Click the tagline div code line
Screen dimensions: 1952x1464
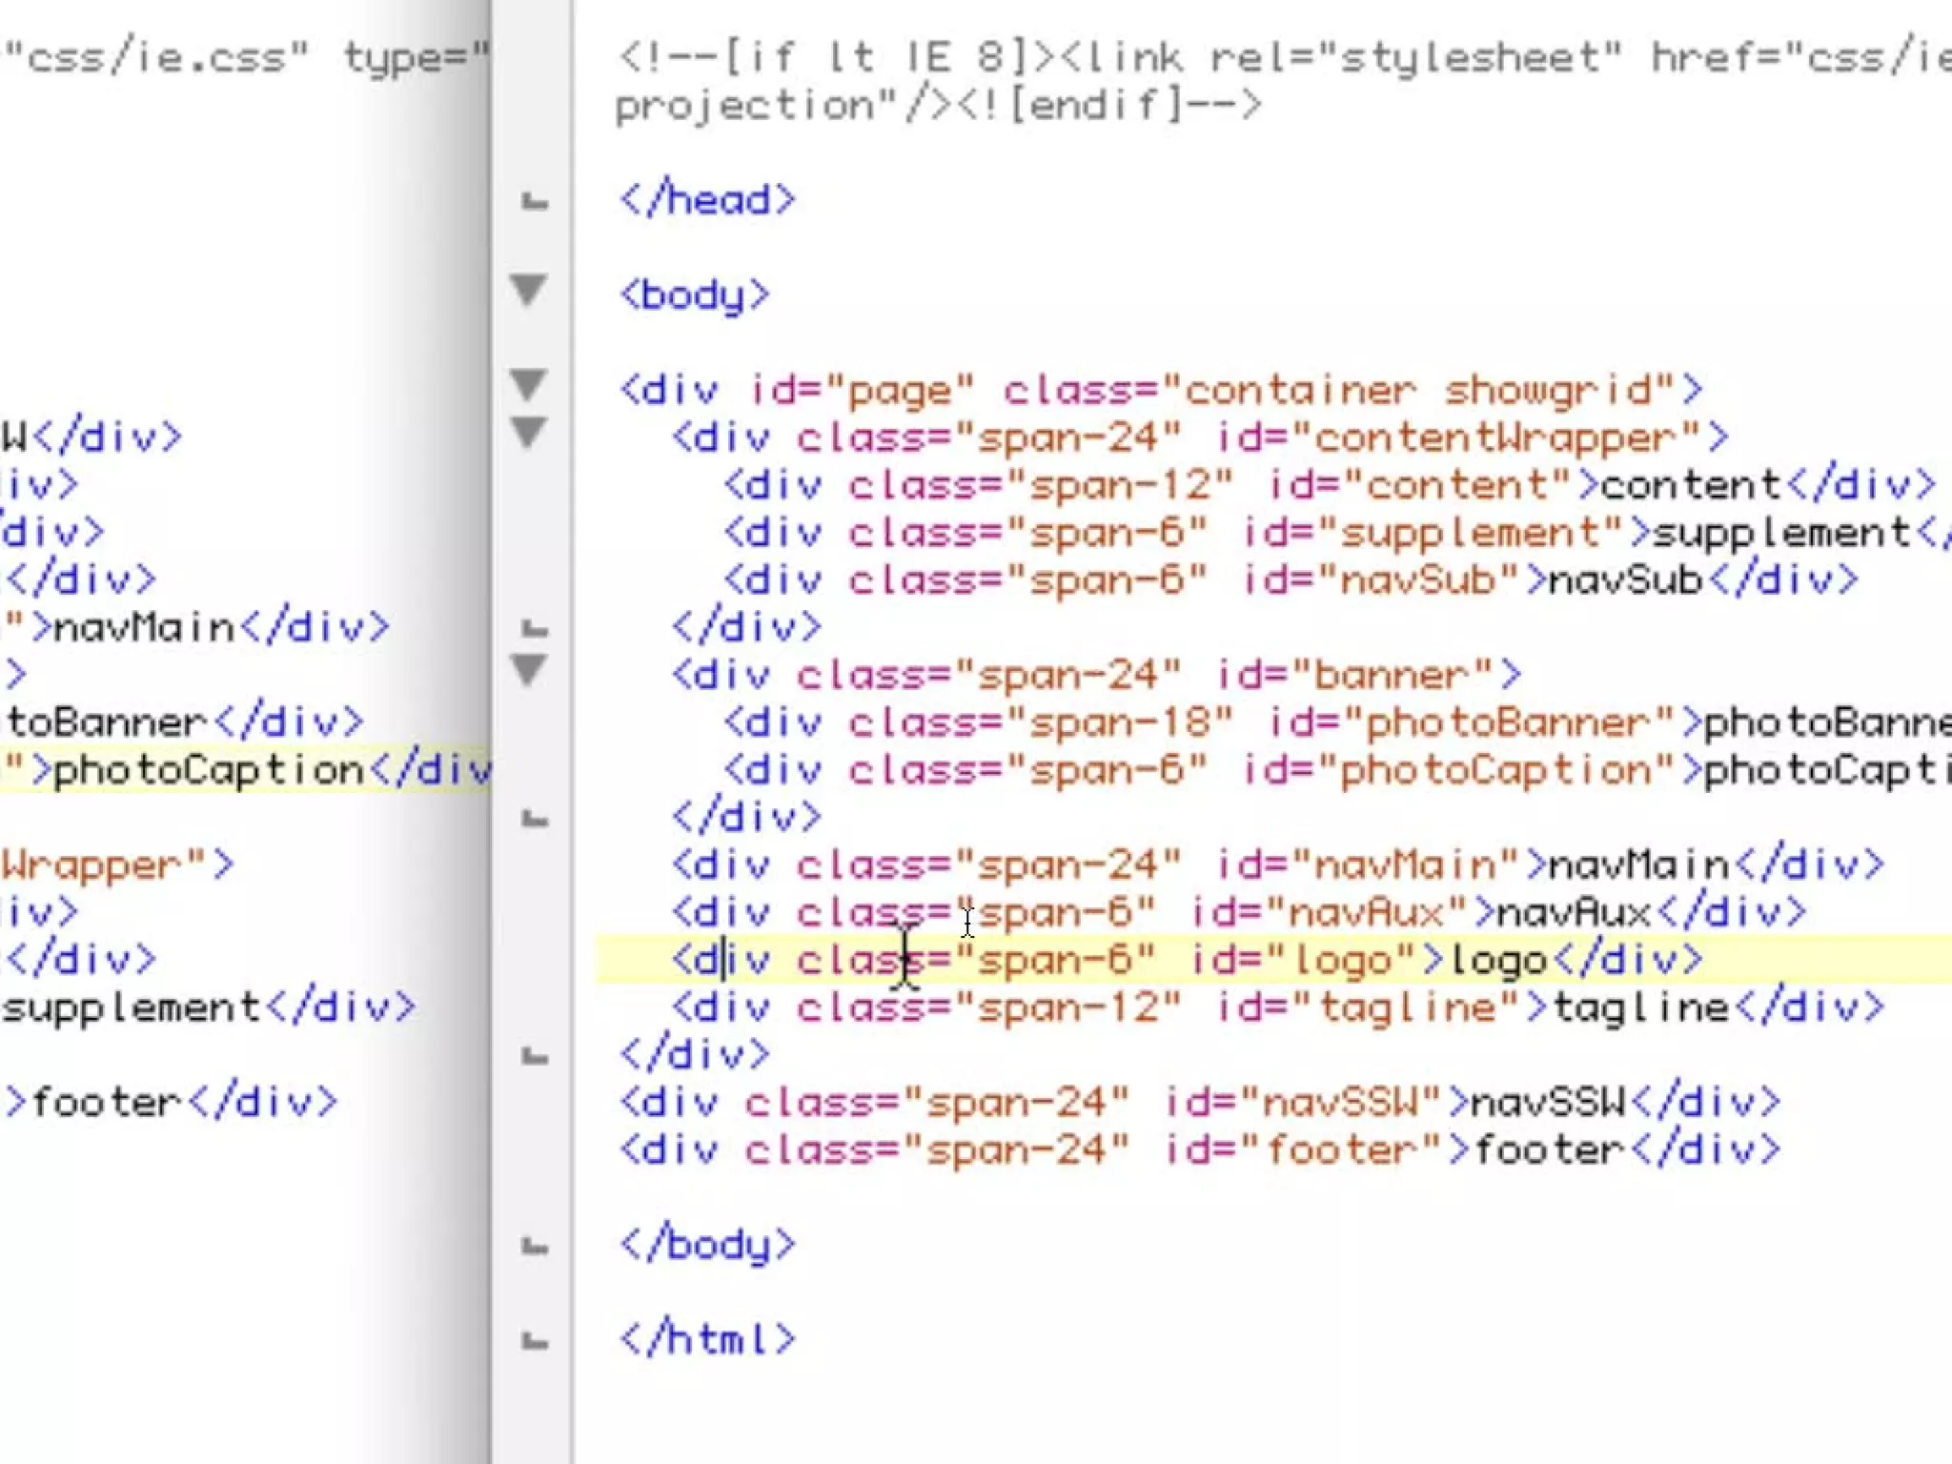pos(1277,1007)
